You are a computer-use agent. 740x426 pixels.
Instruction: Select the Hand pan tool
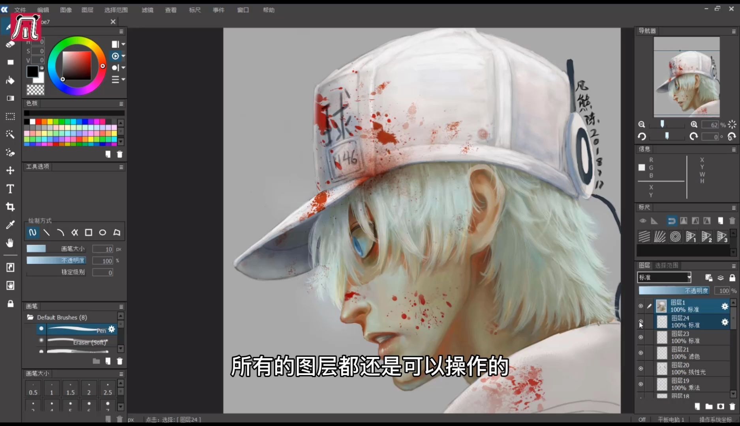pos(10,243)
